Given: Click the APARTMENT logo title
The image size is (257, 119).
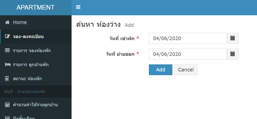Looking at the screenshot, I should (35, 7).
